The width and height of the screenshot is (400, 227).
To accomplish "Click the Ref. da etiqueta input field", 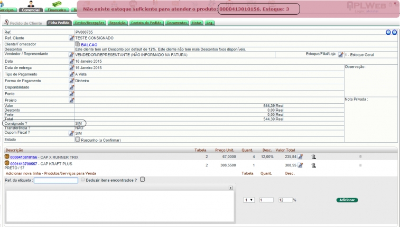I will point(56,180).
